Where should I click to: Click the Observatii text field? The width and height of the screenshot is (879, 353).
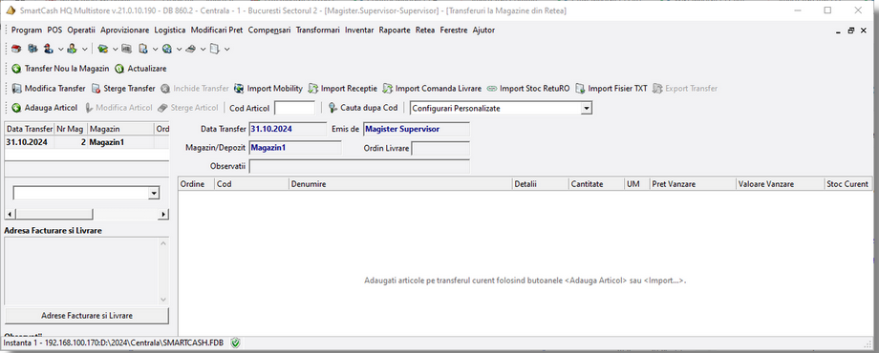tap(359, 167)
